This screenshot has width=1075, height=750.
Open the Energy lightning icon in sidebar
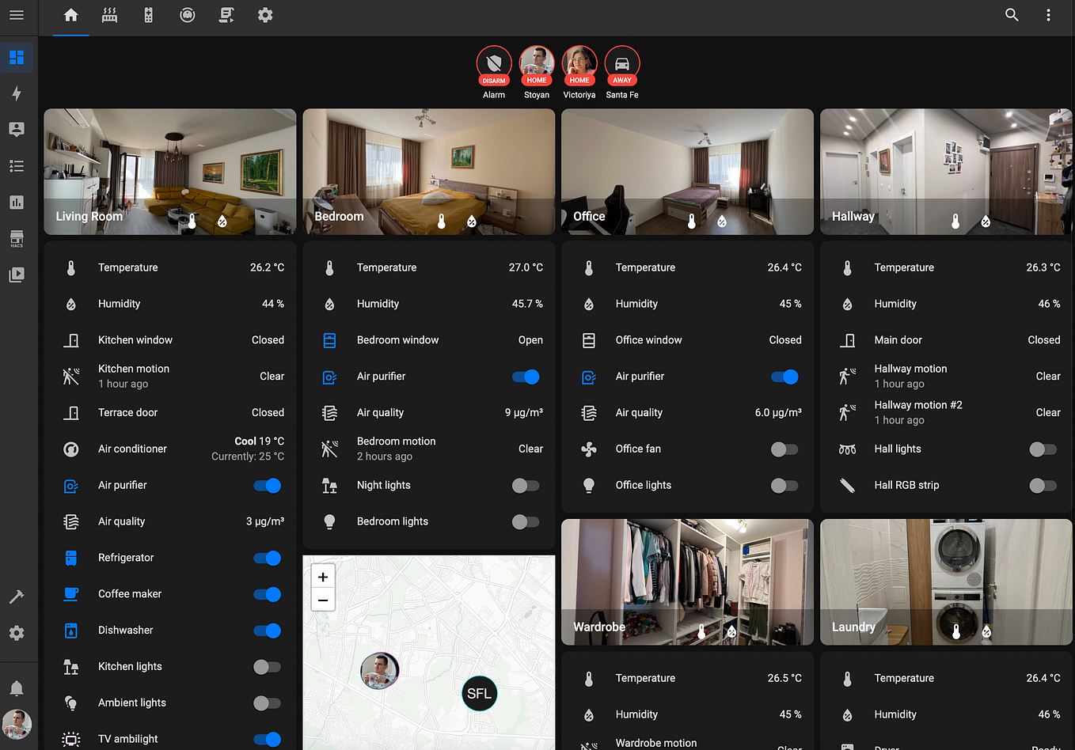click(17, 93)
